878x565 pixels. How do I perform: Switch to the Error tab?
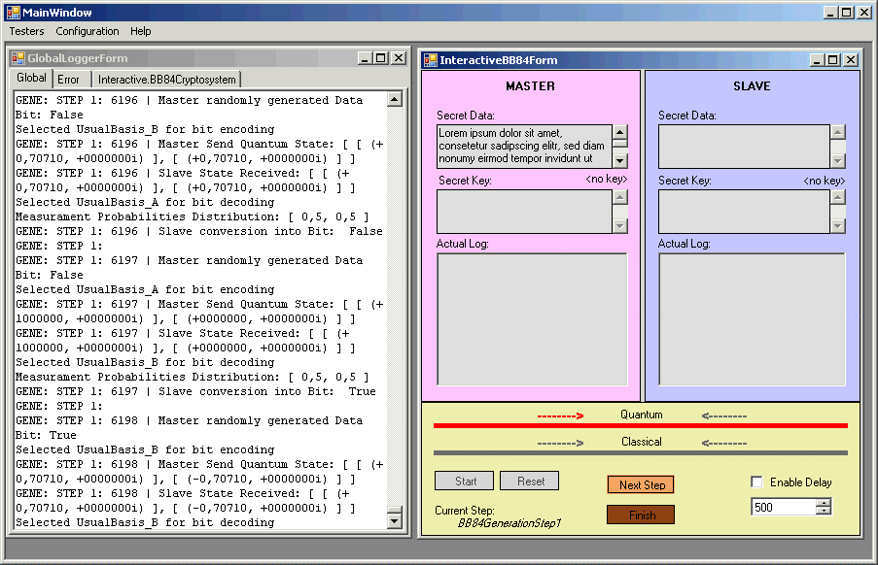68,79
